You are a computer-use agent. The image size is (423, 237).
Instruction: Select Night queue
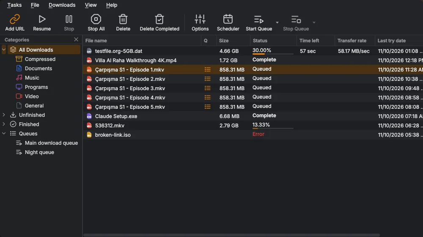[x=39, y=152]
